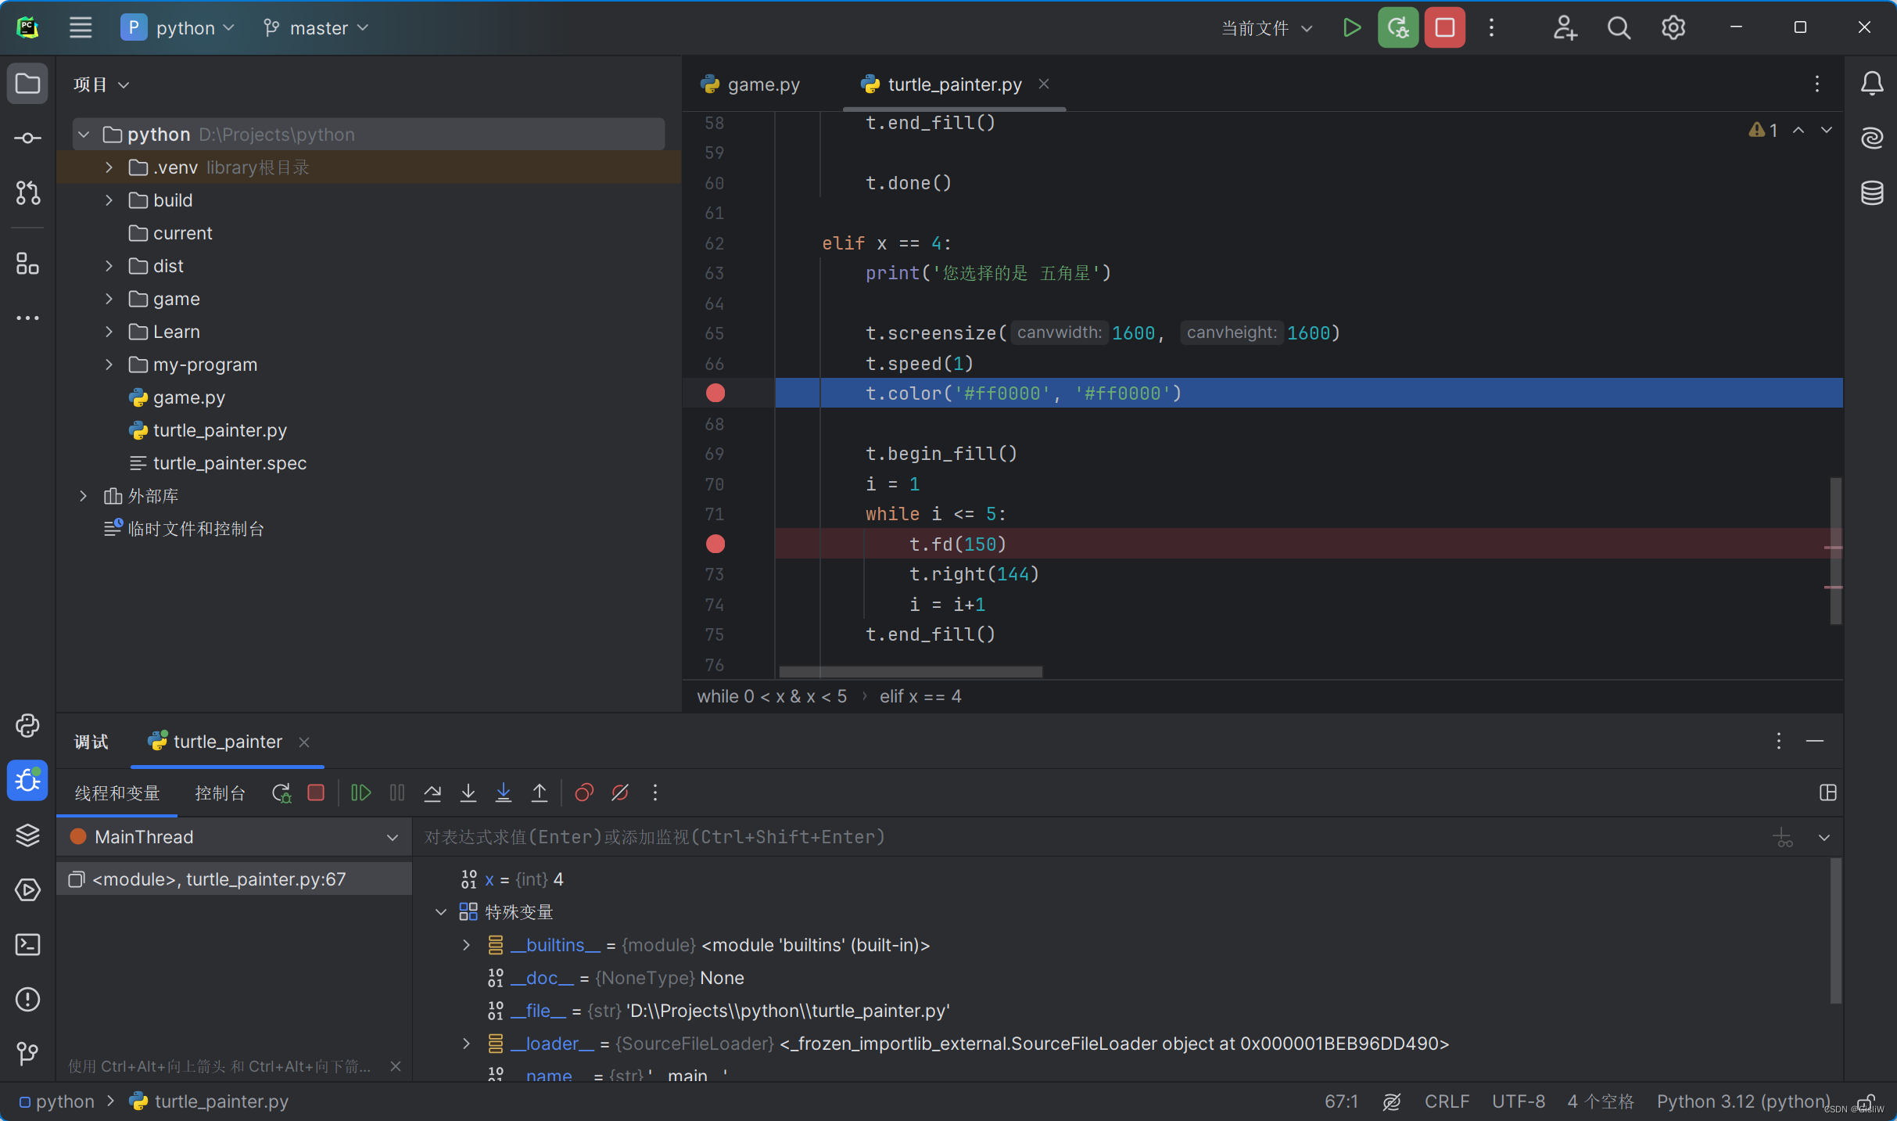1897x1121 pixels.
Task: Click editor horizontal scrollbar
Action: tap(910, 671)
